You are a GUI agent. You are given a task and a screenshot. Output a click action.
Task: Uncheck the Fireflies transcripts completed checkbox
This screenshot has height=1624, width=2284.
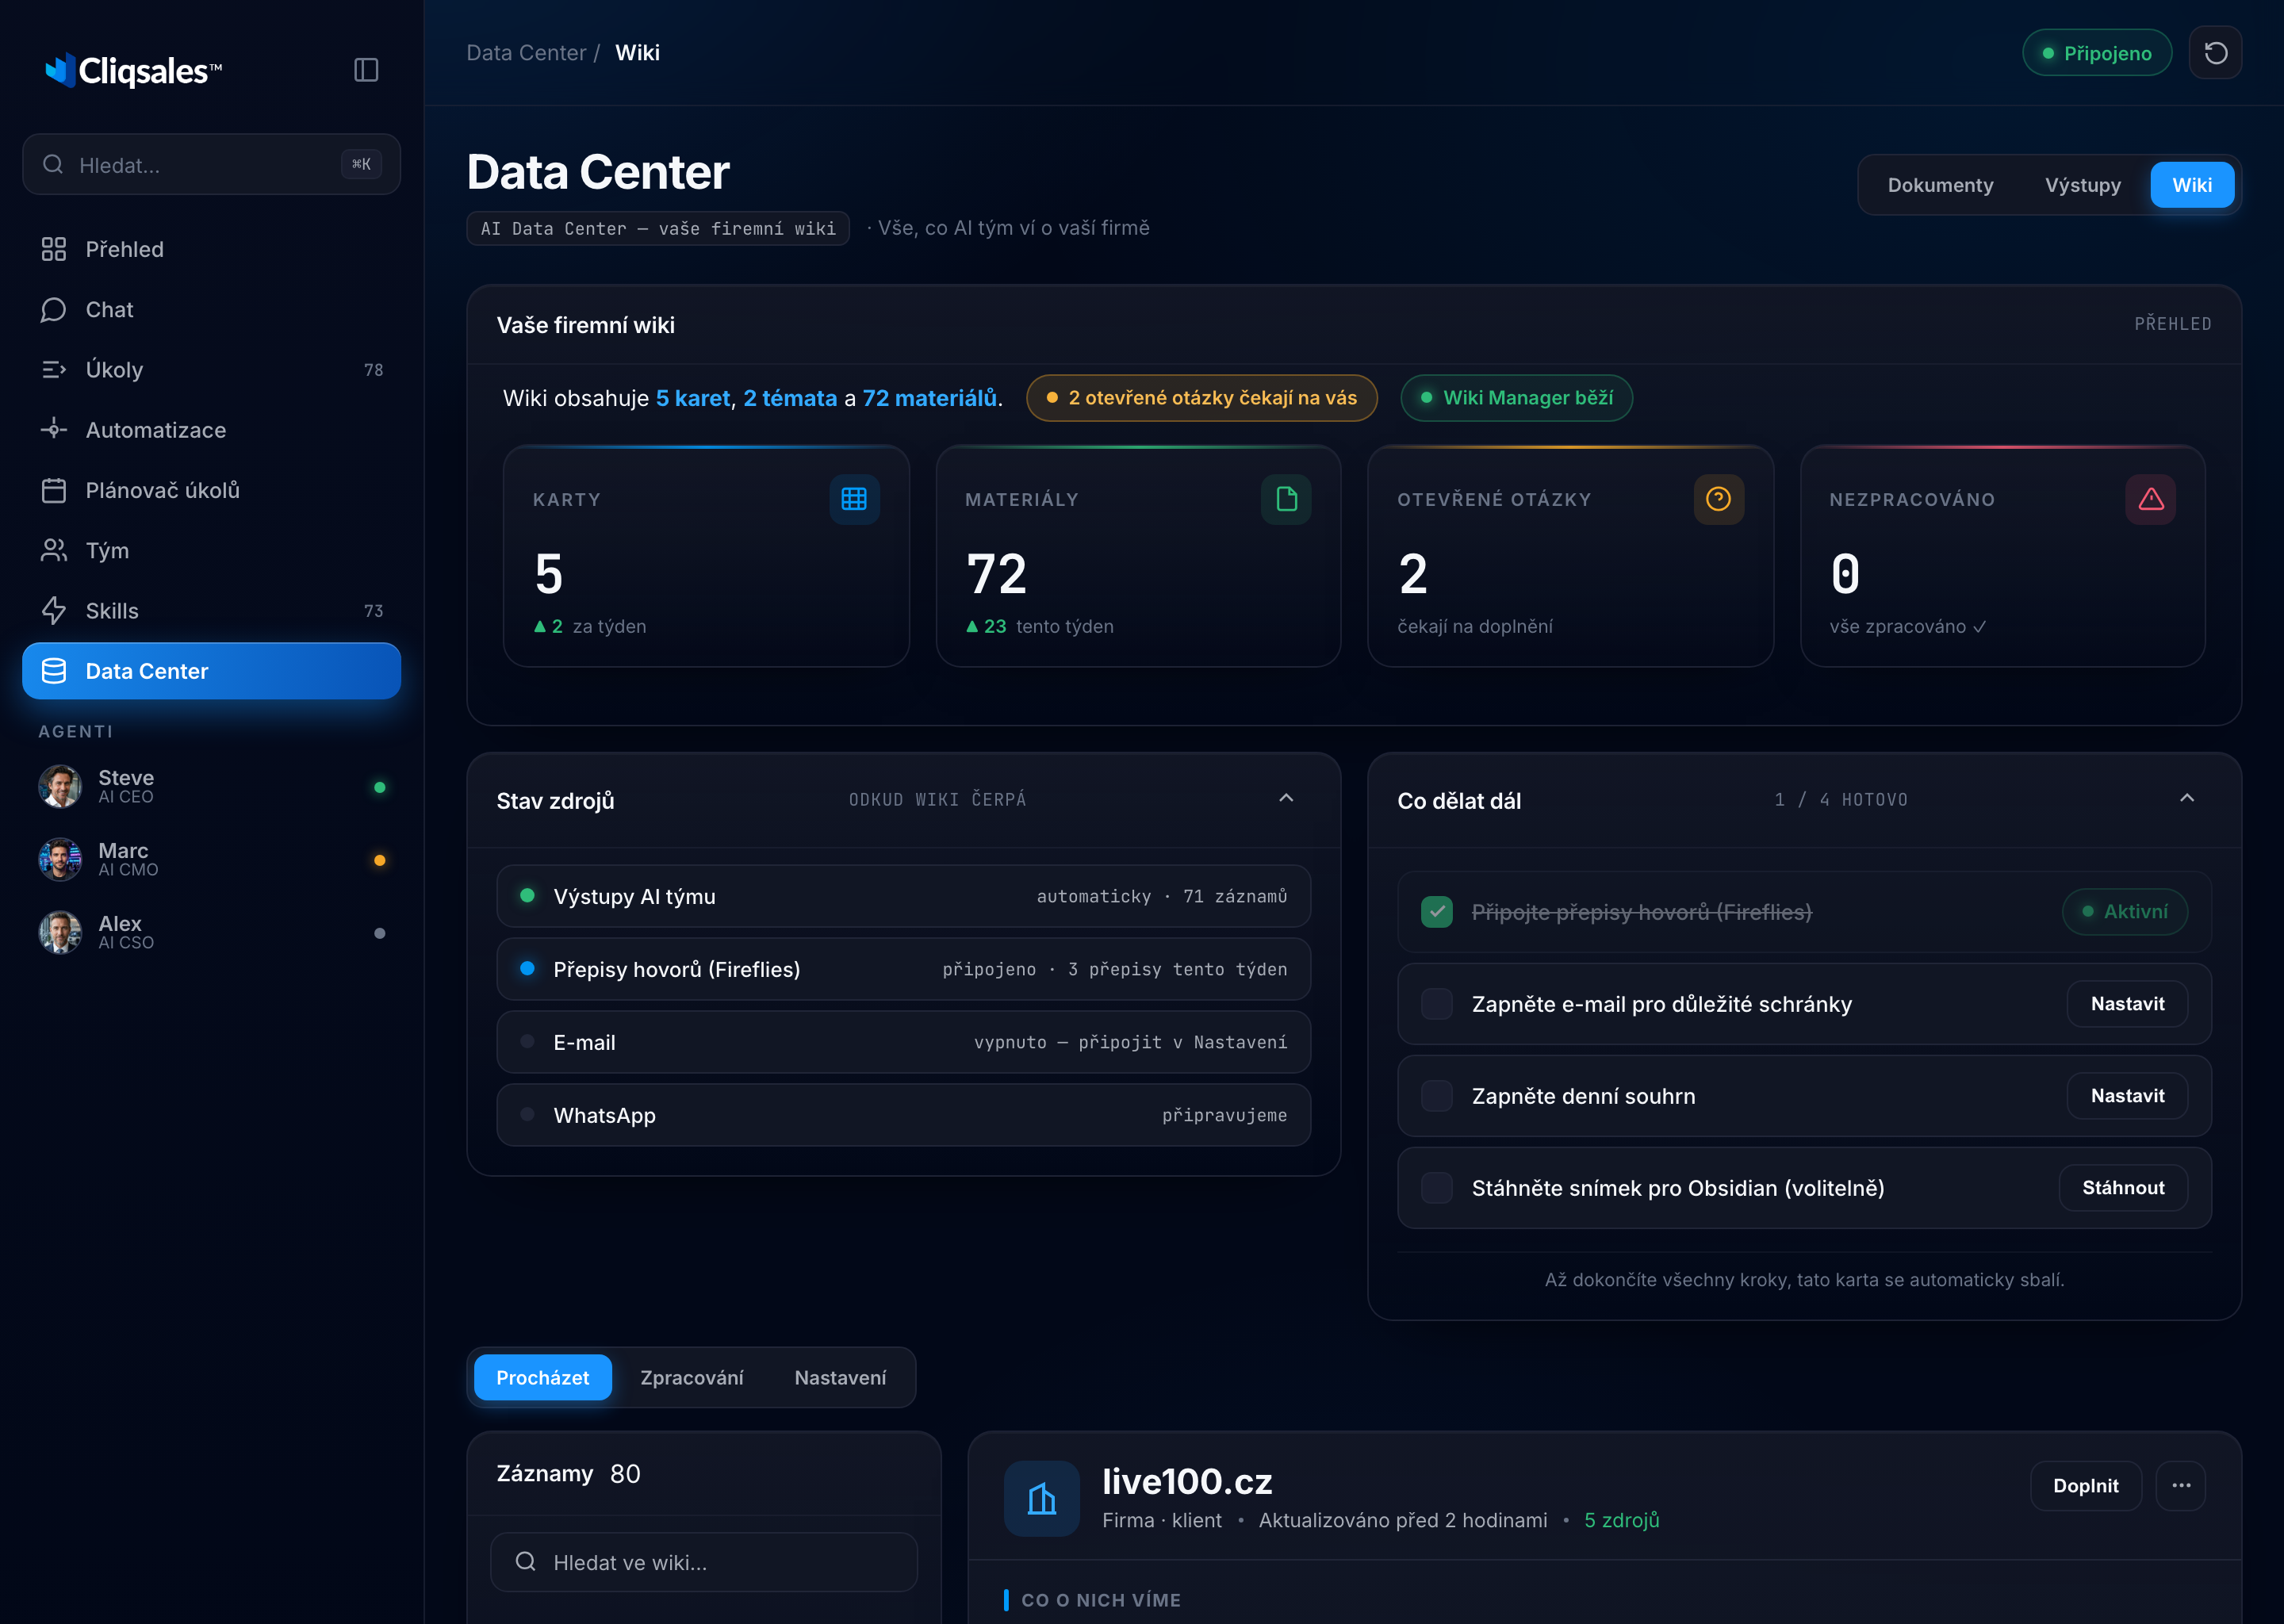tap(1437, 912)
